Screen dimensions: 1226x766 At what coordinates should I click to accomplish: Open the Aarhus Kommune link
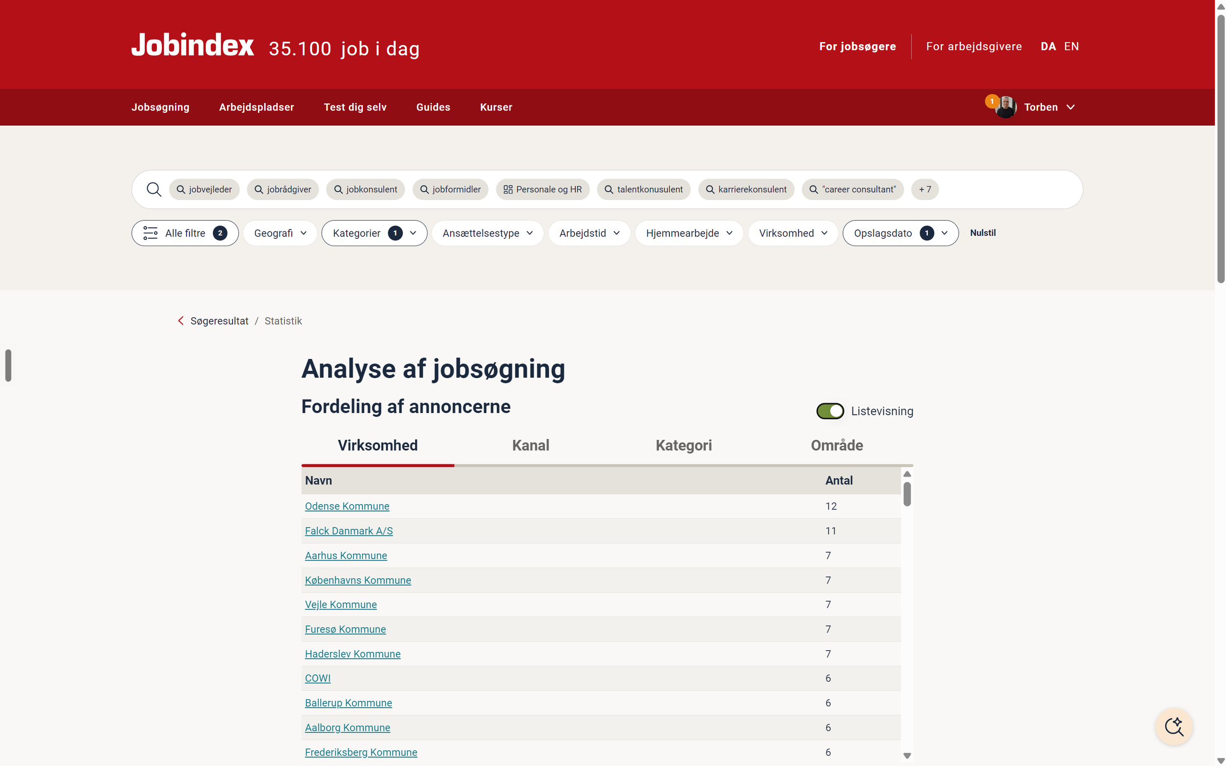click(346, 556)
